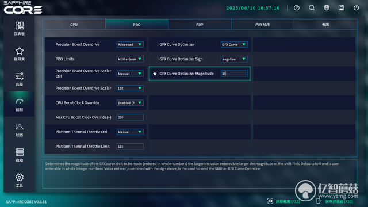This screenshot has height=207, width=368.
Task: Click the language globe icon
Action: point(327,8)
